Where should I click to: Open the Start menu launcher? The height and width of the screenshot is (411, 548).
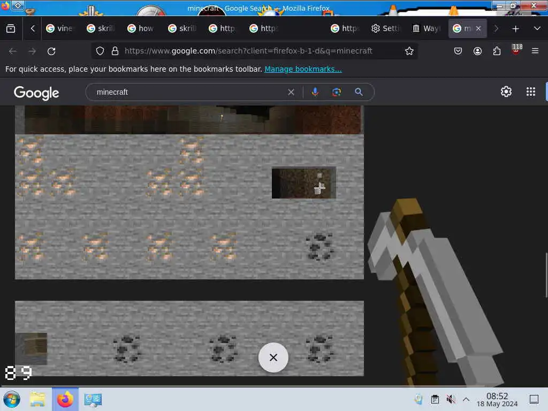pos(12,399)
